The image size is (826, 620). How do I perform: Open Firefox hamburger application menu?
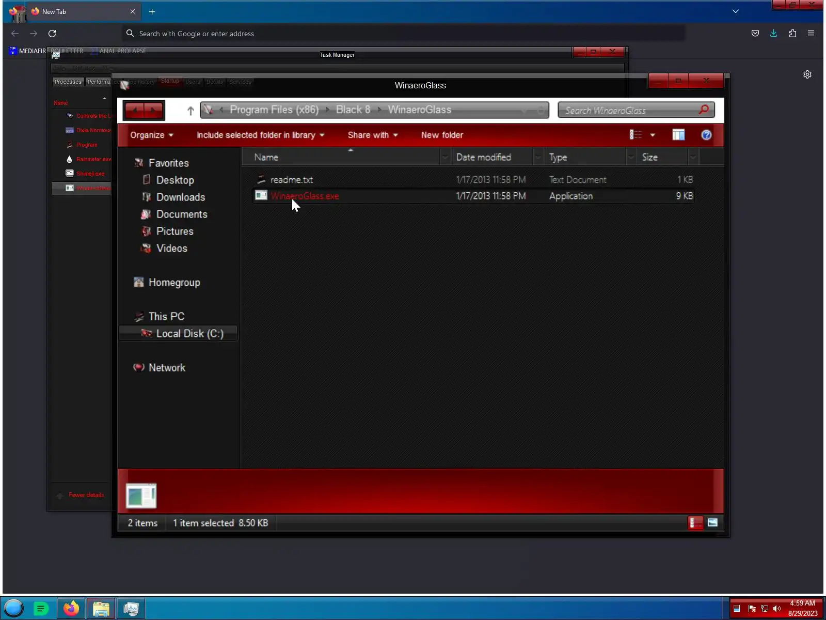pyautogui.click(x=811, y=33)
